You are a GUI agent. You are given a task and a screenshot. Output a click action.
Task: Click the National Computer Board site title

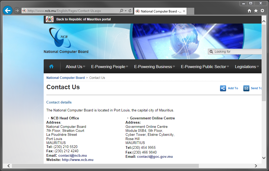click(x=66, y=52)
